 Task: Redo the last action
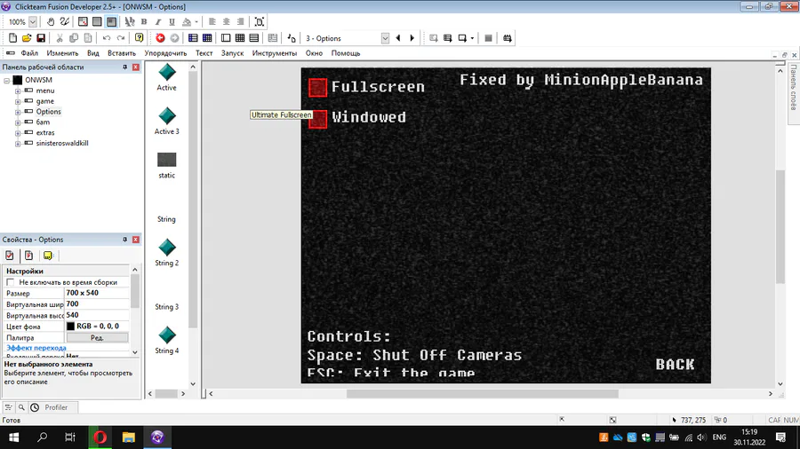(x=120, y=38)
